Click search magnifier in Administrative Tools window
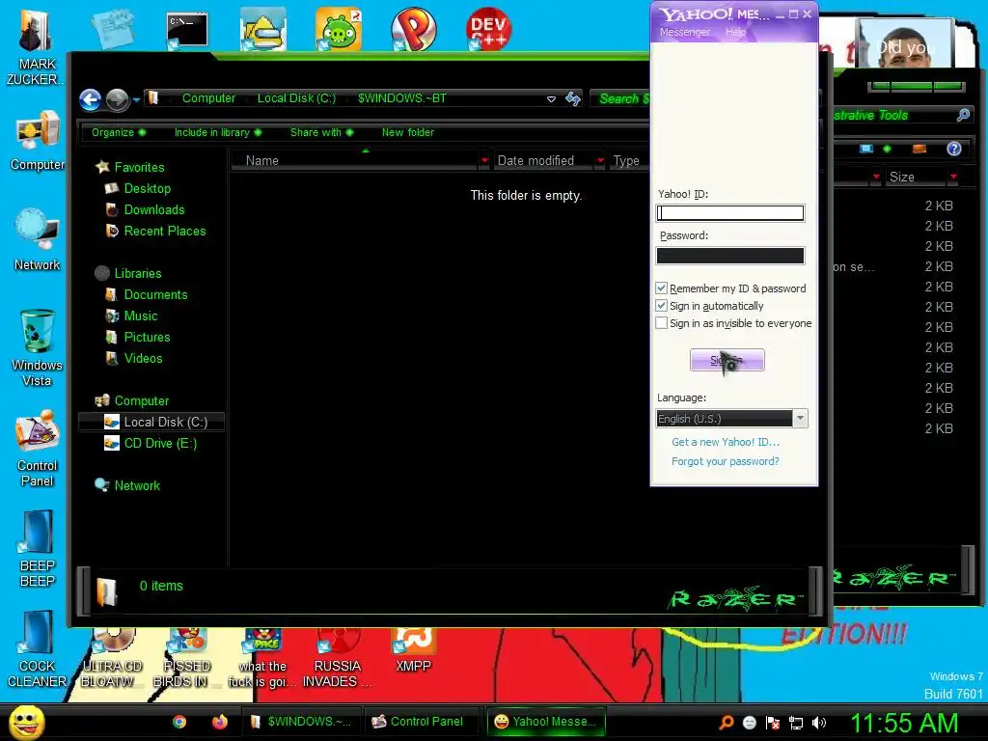The image size is (988, 741). click(x=963, y=115)
